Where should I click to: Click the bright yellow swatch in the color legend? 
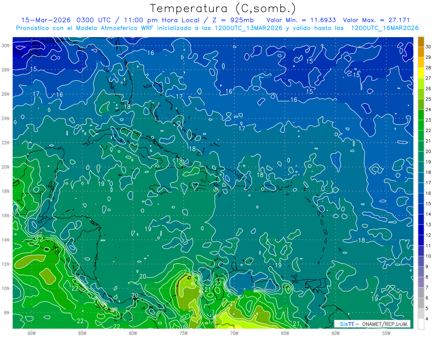(x=421, y=73)
